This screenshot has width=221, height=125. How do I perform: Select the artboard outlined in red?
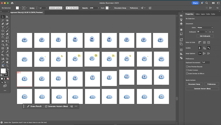[x=25, y=79]
